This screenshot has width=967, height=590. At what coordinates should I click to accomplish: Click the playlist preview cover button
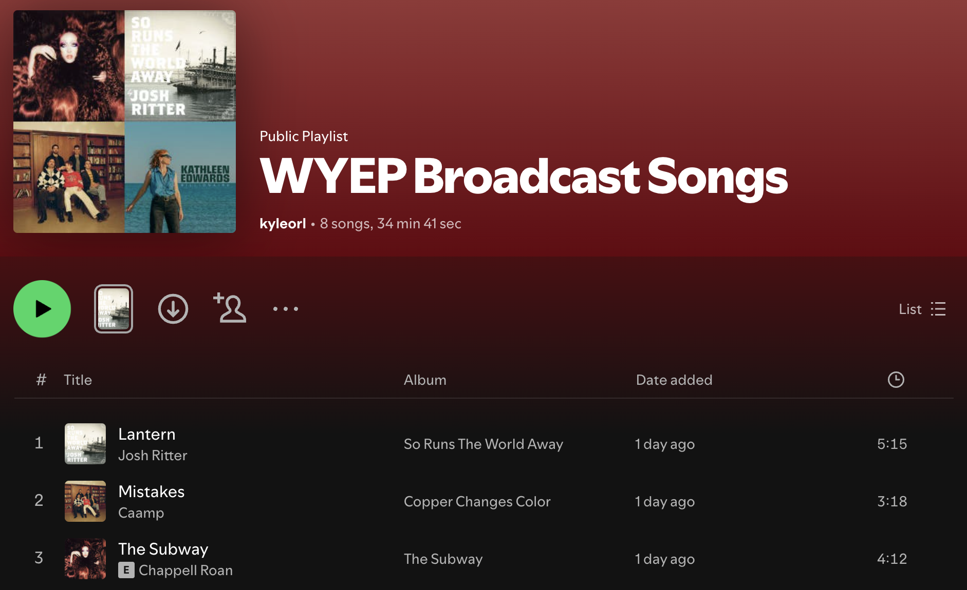point(114,309)
